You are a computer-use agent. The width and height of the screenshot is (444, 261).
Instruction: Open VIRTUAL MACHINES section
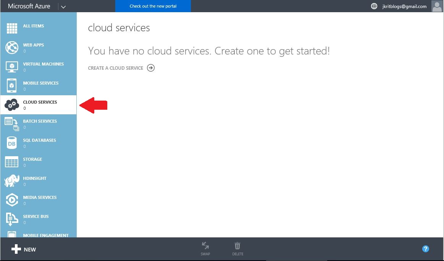[x=43, y=64]
